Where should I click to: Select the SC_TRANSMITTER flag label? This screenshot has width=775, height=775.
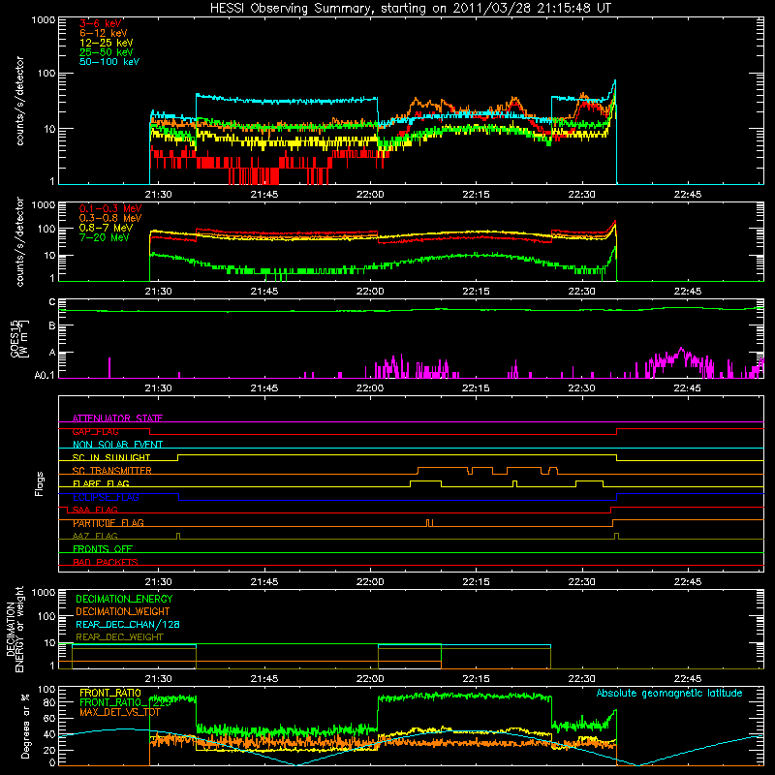click(111, 471)
